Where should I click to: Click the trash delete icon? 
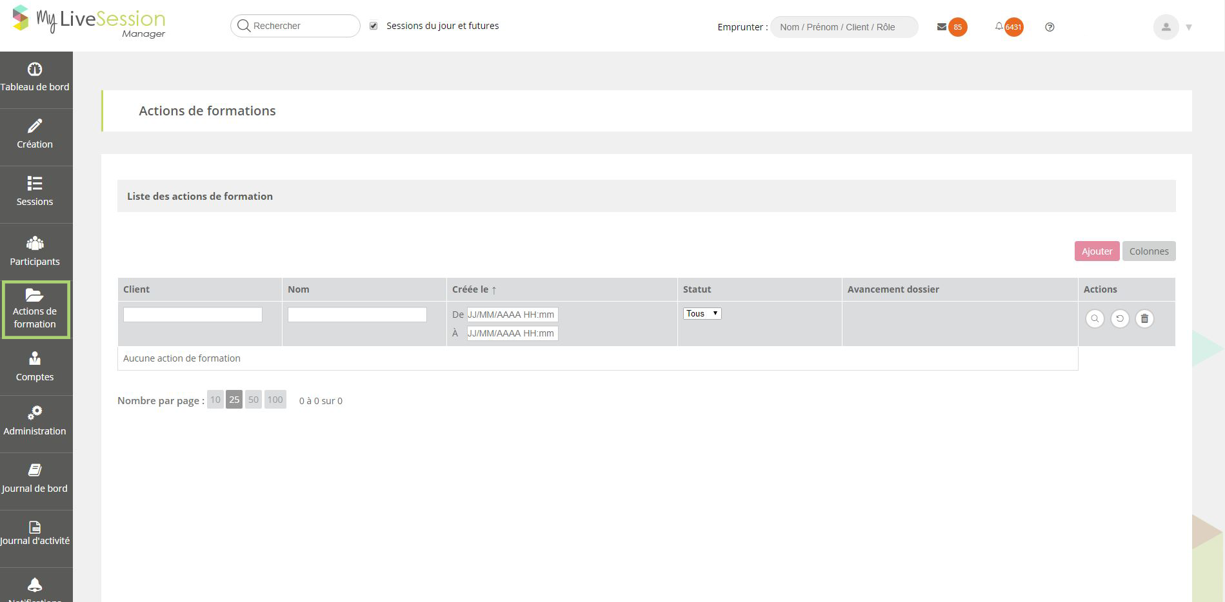pos(1144,318)
